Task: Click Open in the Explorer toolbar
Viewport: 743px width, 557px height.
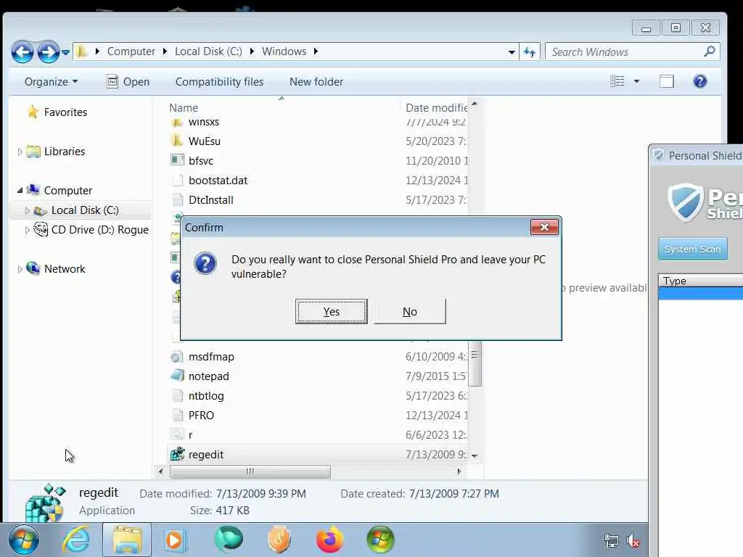Action: (x=128, y=81)
